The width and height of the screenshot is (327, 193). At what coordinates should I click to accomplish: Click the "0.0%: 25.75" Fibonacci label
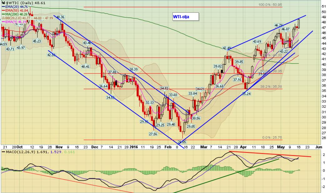click(272, 138)
